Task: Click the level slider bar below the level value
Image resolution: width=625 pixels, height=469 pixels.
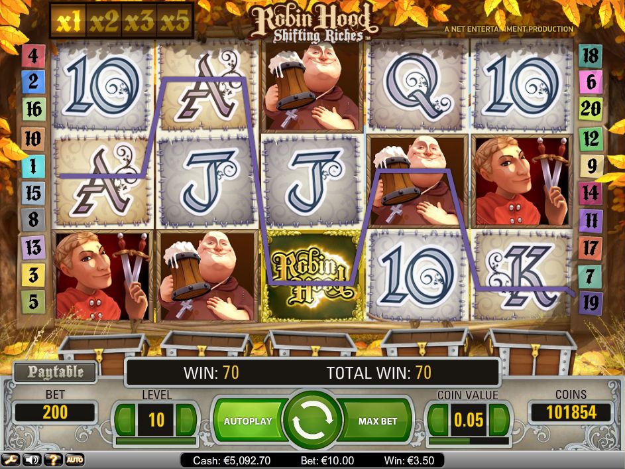Action: (156, 441)
